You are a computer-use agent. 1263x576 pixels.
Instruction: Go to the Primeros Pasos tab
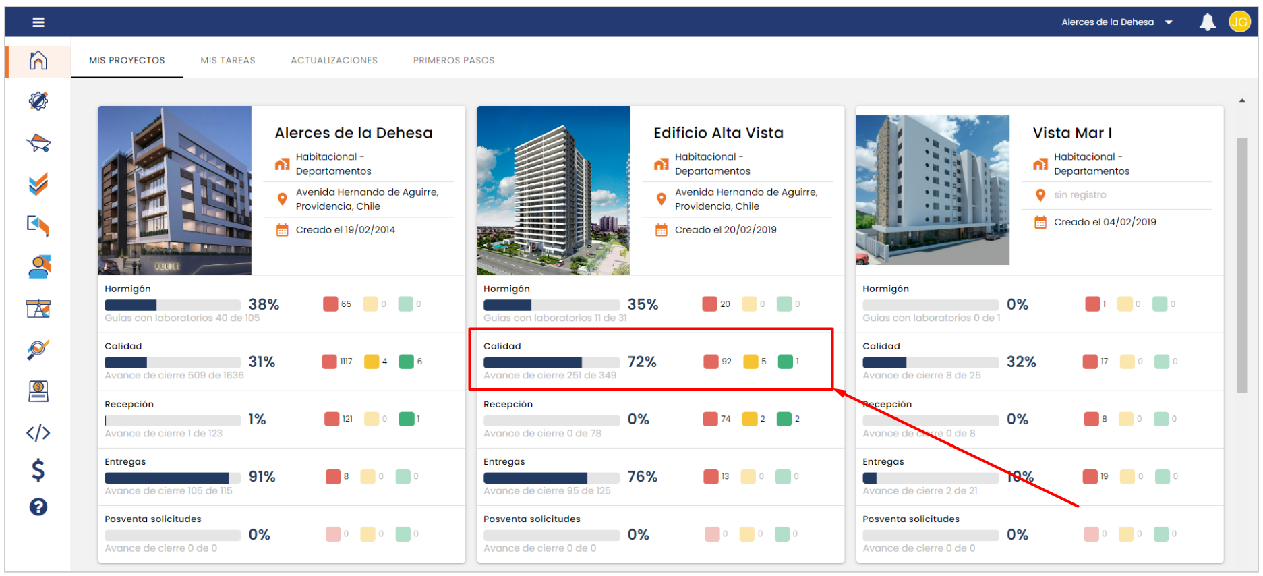(x=453, y=61)
